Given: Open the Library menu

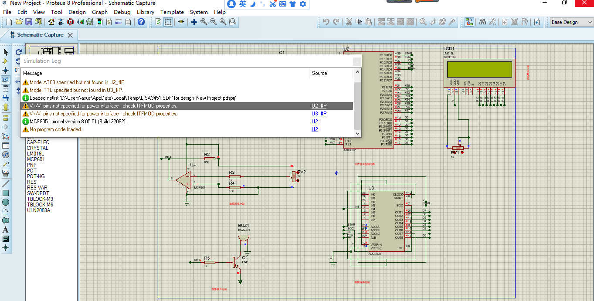Looking at the screenshot, I should click(146, 12).
